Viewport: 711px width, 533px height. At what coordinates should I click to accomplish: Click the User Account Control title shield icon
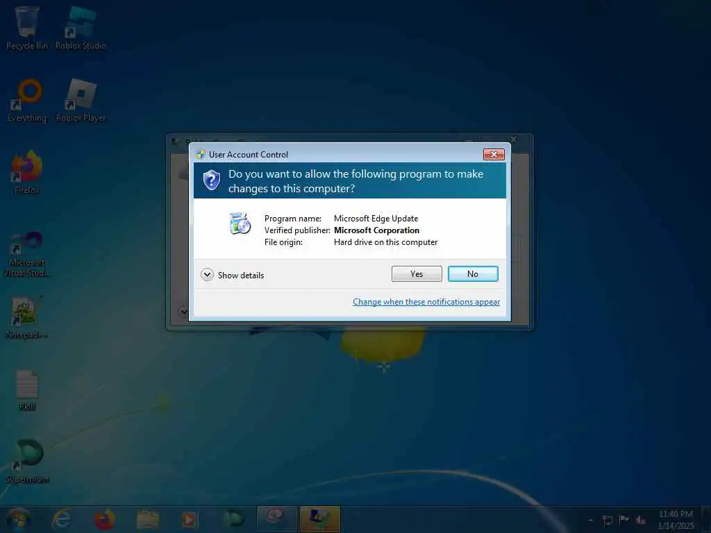(x=201, y=155)
